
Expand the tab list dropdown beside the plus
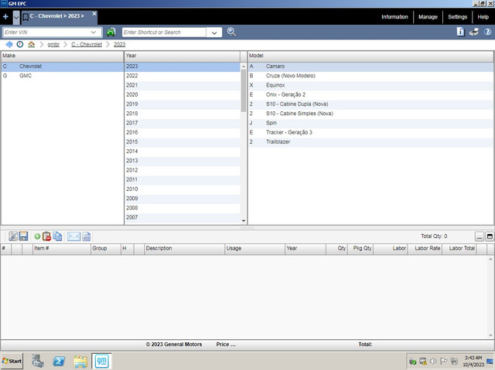coord(16,17)
